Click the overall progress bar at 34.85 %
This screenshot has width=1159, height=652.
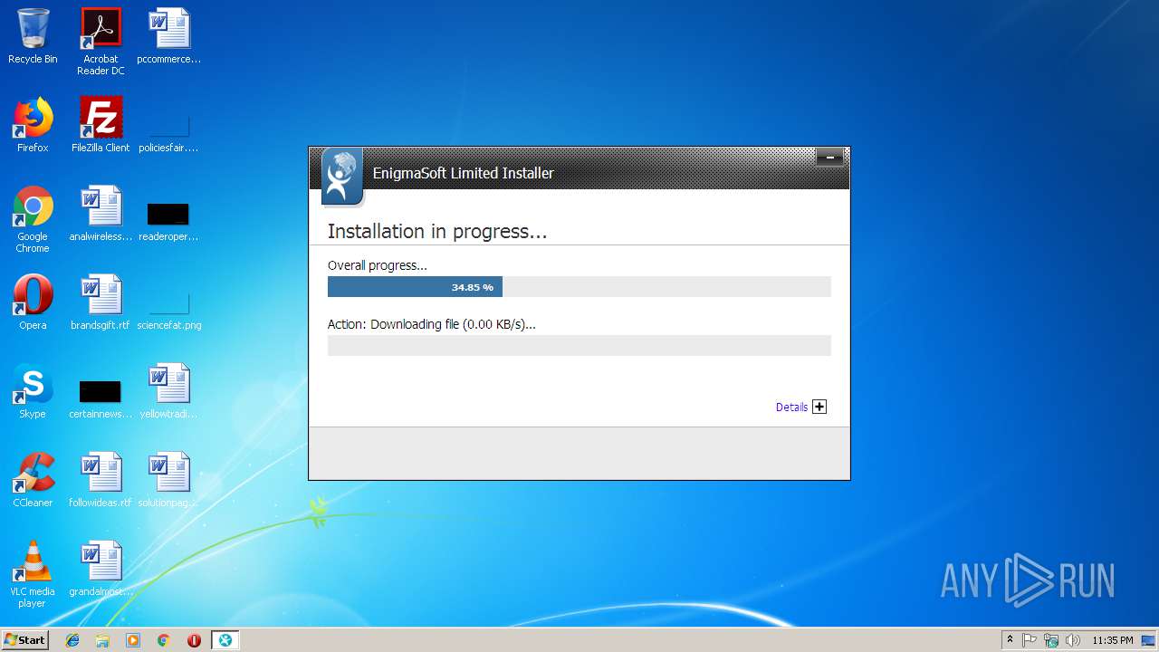(579, 287)
